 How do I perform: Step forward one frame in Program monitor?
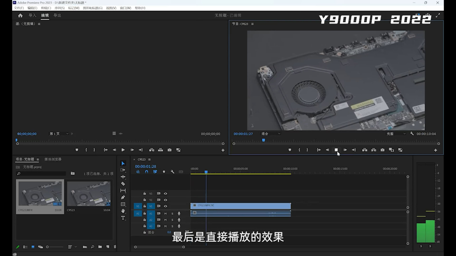click(345, 150)
